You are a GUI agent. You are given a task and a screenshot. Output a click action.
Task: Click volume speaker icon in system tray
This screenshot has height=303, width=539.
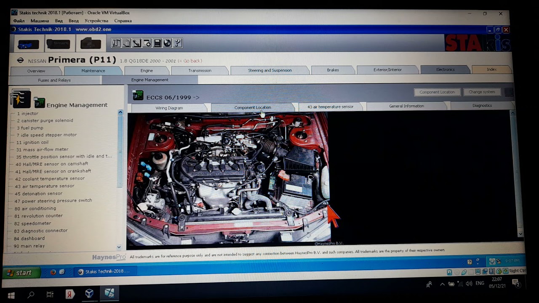click(469, 284)
